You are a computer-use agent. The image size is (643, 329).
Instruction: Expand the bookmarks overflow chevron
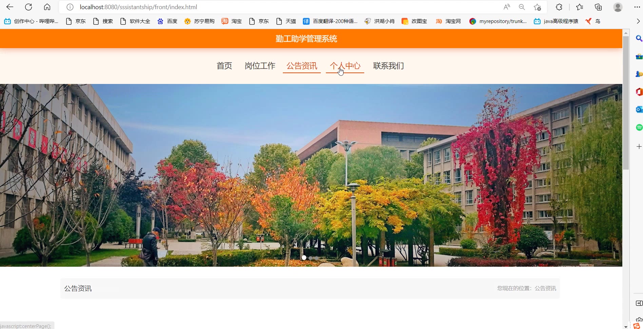(x=638, y=21)
